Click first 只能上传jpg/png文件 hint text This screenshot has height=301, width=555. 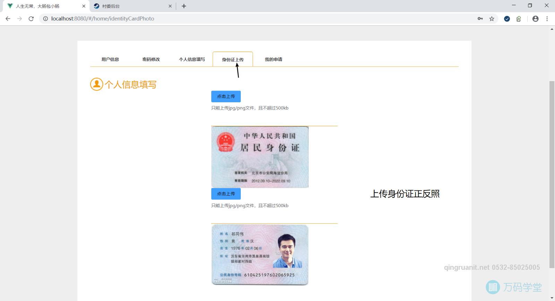point(250,108)
